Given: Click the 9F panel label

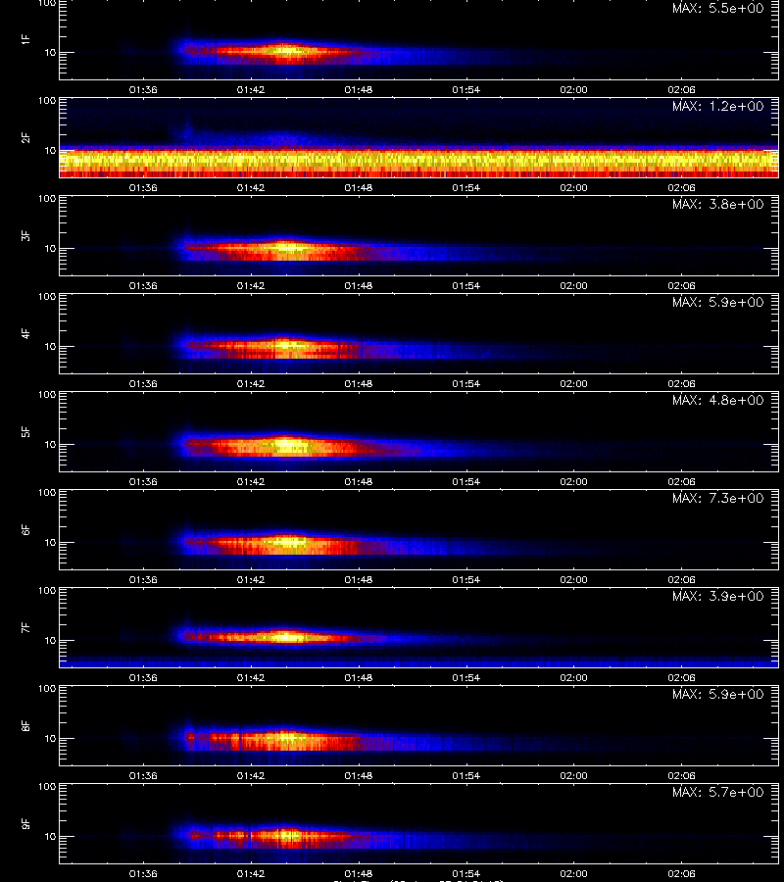Looking at the screenshot, I should (25, 823).
